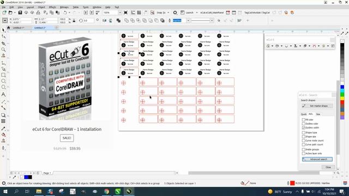Click the TagCut.Module1.TagCut macro button

(x=257, y=13)
